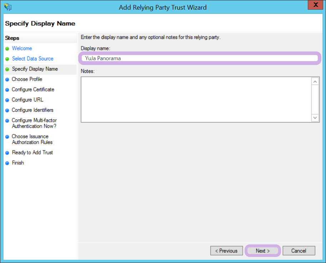Select the Ready to Add Trust step

coord(32,152)
